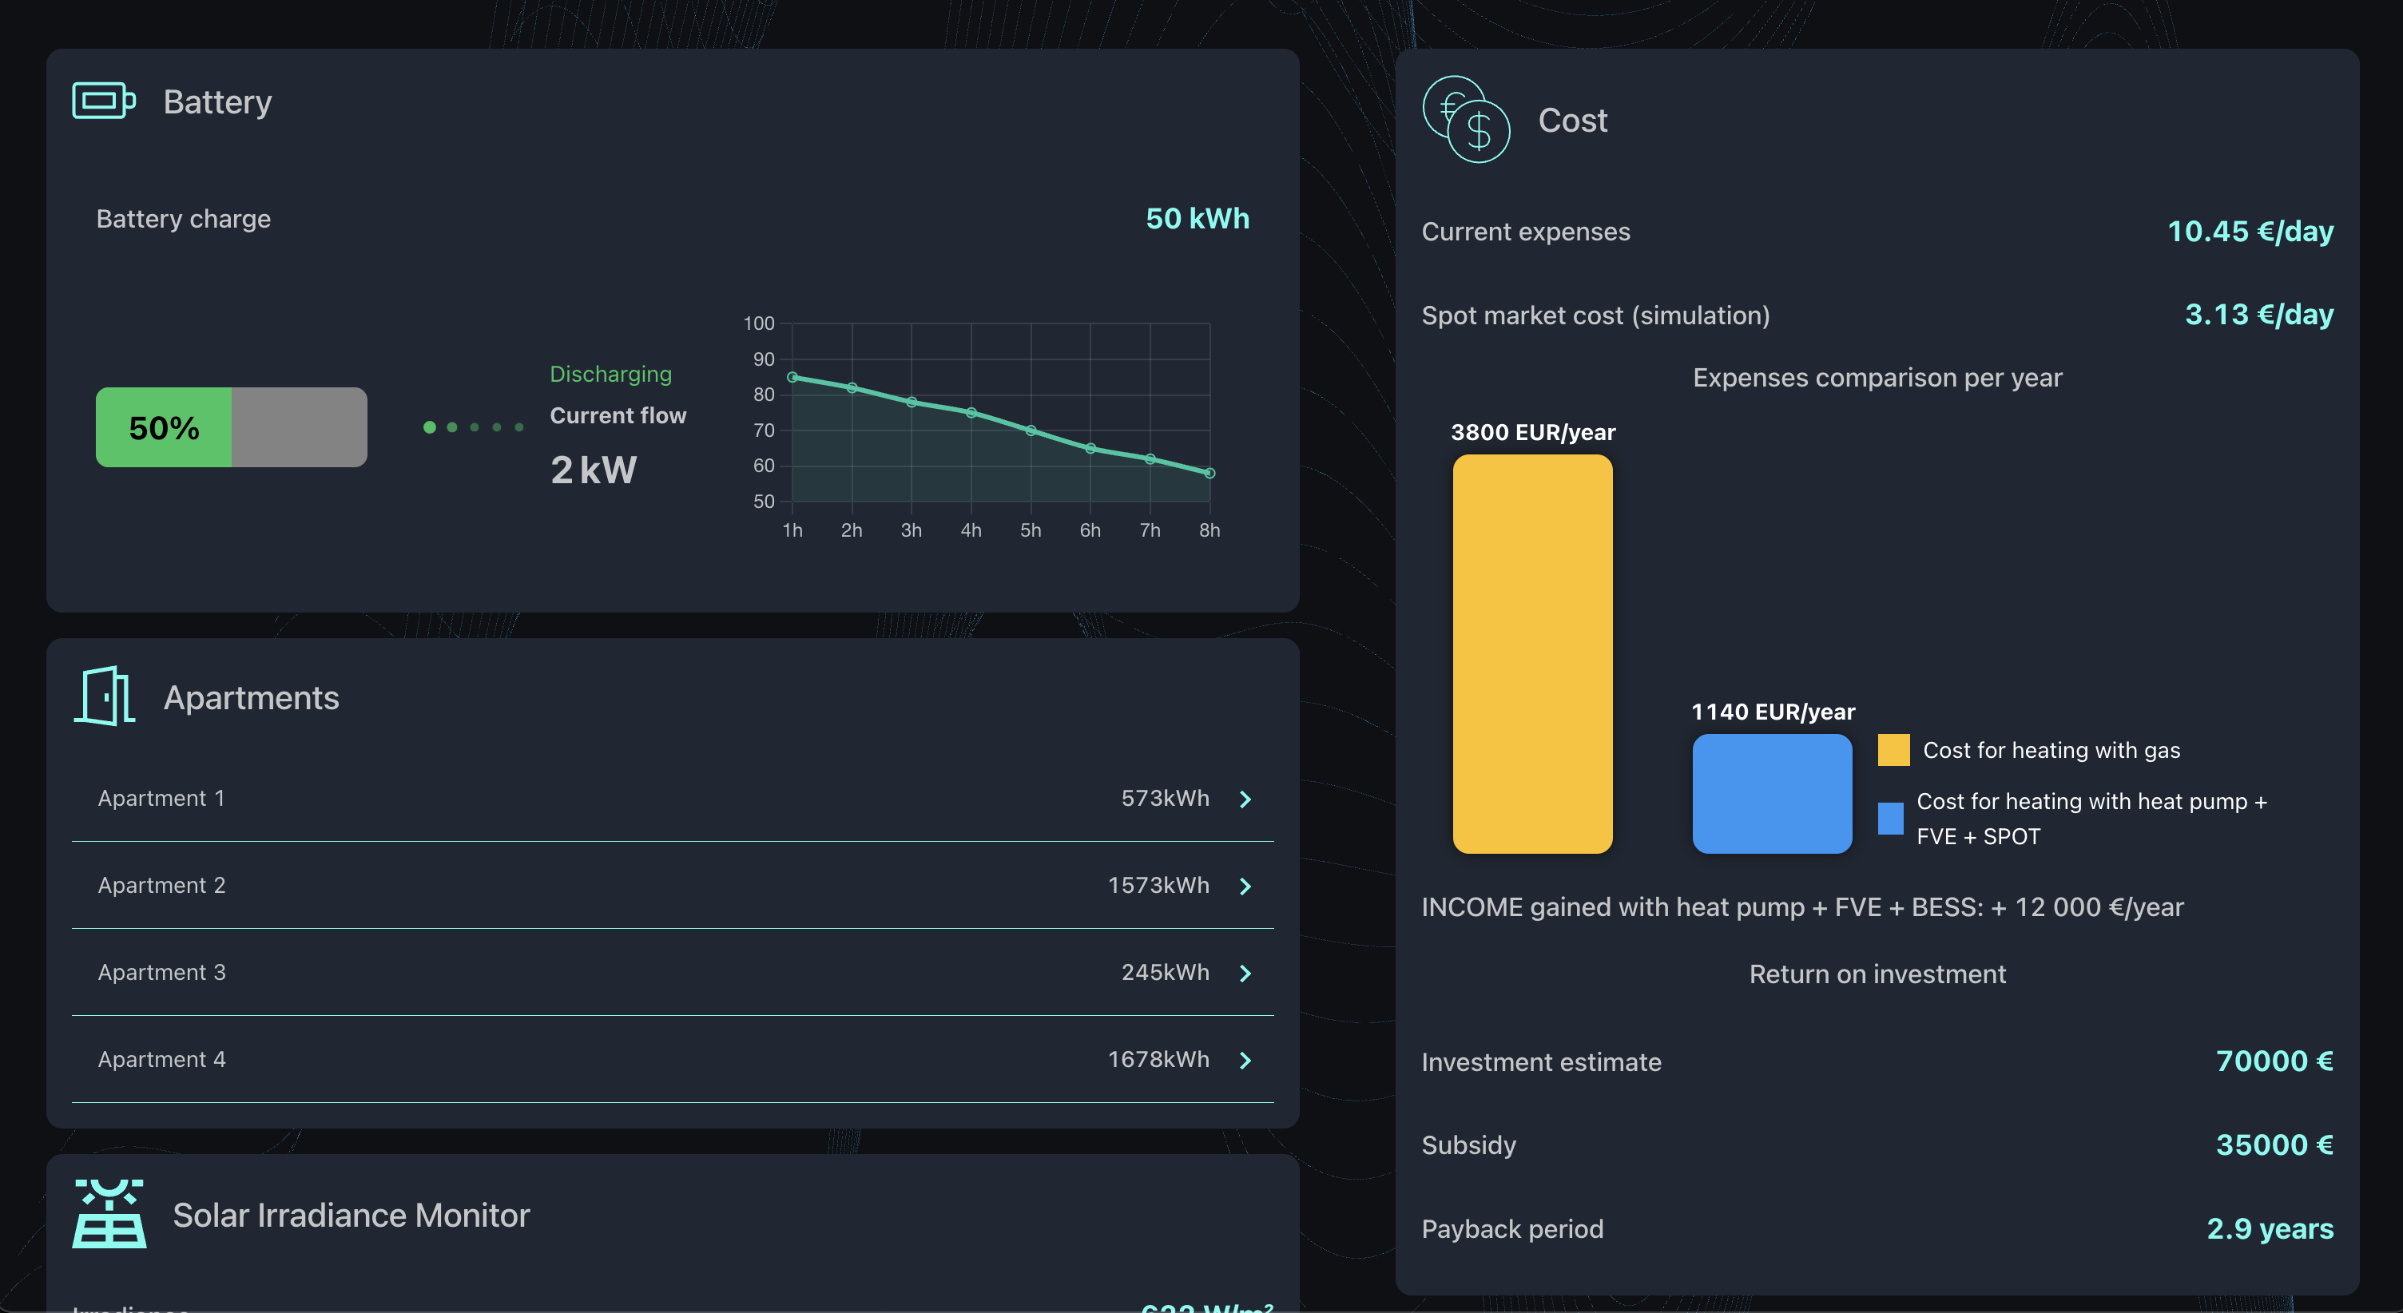The height and width of the screenshot is (1313, 2403).
Task: Expand Apartment 1 details chevron
Action: pos(1245,799)
